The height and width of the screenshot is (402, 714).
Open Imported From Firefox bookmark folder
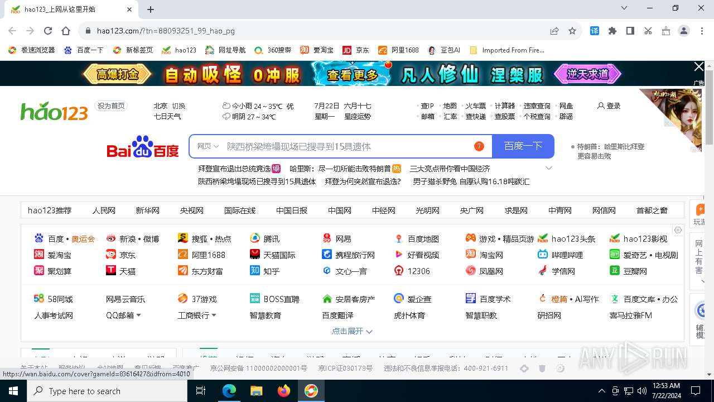coord(507,50)
